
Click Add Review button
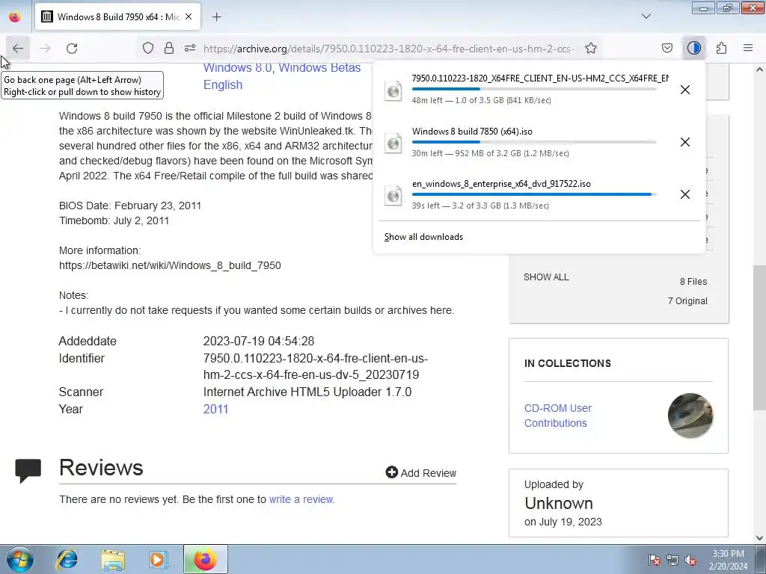coord(420,472)
